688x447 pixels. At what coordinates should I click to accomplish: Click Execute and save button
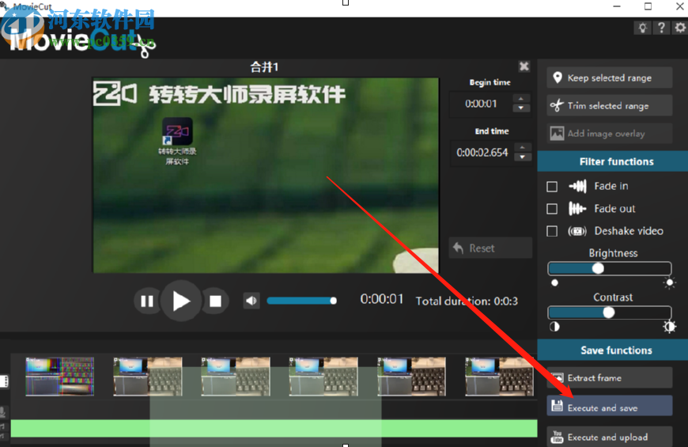tap(610, 406)
